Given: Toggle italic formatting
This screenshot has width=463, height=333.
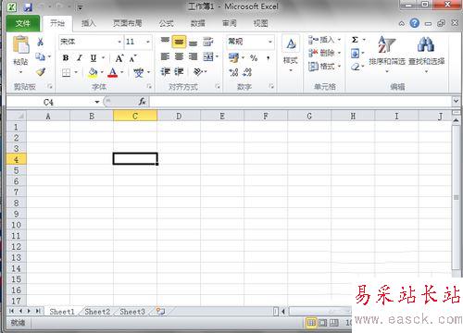Looking at the screenshot, I should 80,57.
